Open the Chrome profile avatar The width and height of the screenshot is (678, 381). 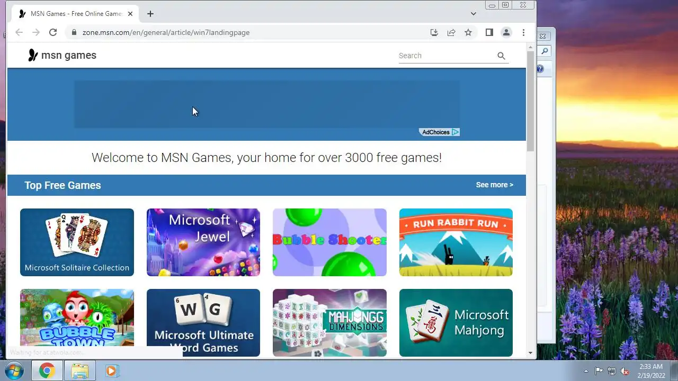tap(506, 32)
